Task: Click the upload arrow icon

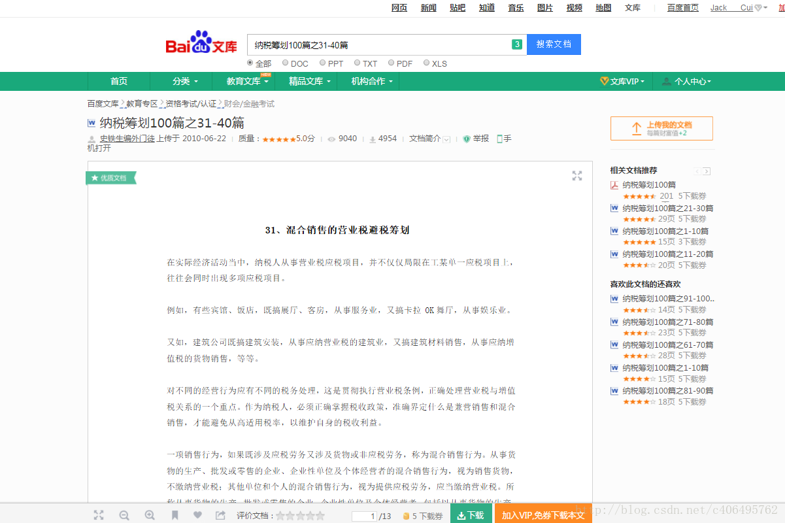Action: click(636, 129)
